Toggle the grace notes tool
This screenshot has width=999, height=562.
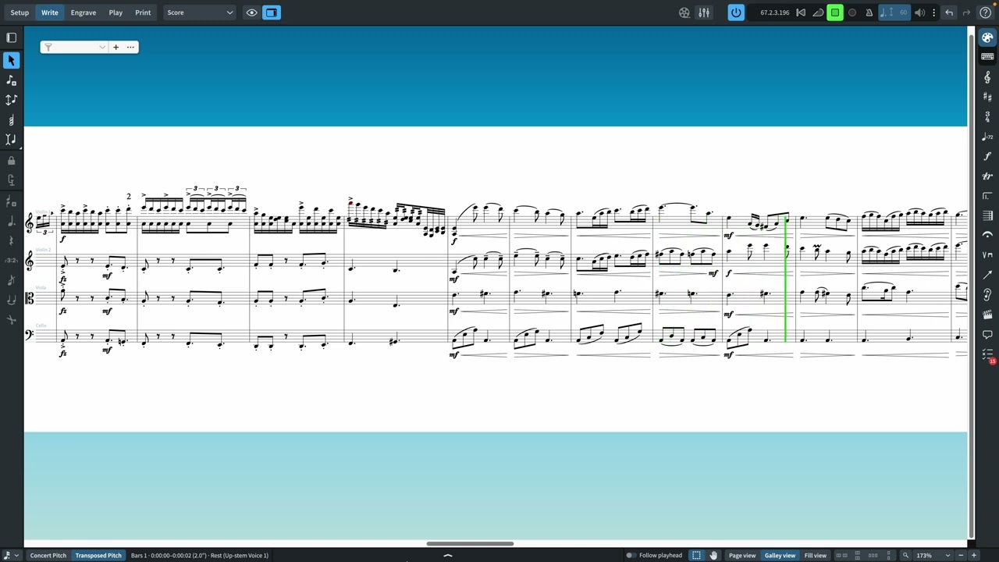point(11,280)
